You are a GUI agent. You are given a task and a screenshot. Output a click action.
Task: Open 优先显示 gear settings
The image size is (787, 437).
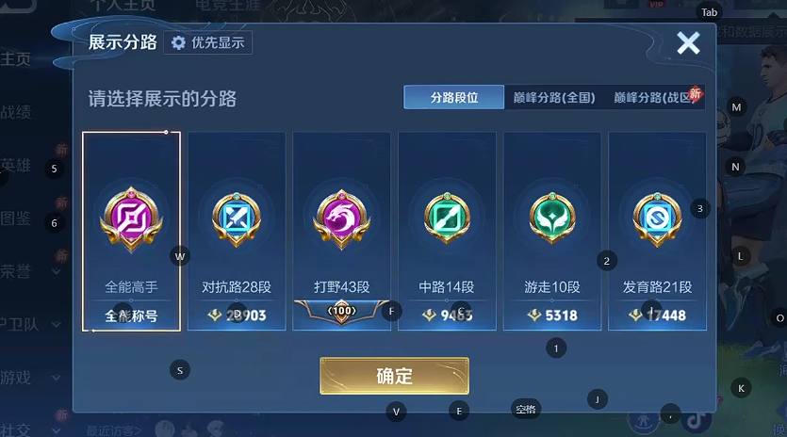click(x=207, y=42)
